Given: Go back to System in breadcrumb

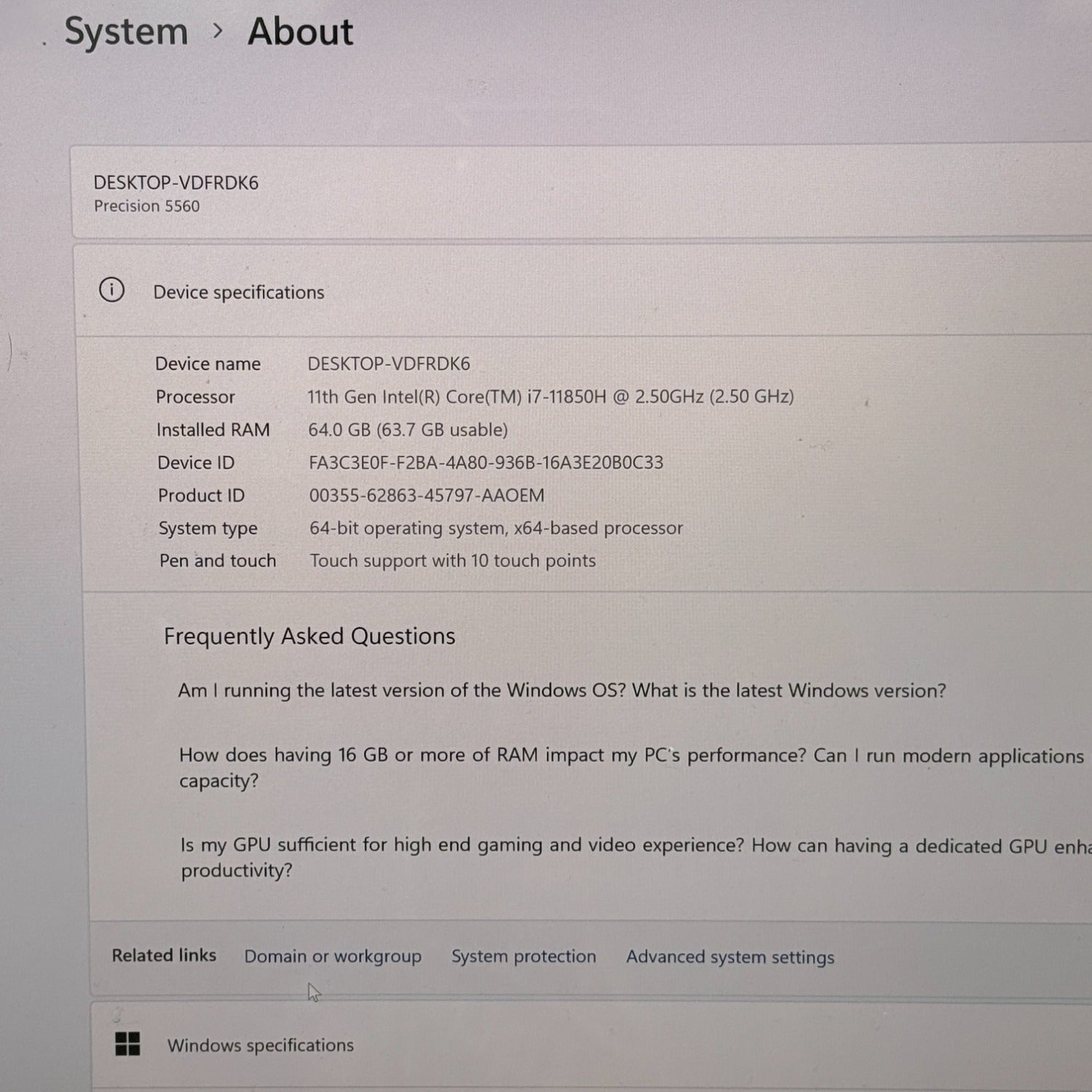Looking at the screenshot, I should (x=126, y=32).
